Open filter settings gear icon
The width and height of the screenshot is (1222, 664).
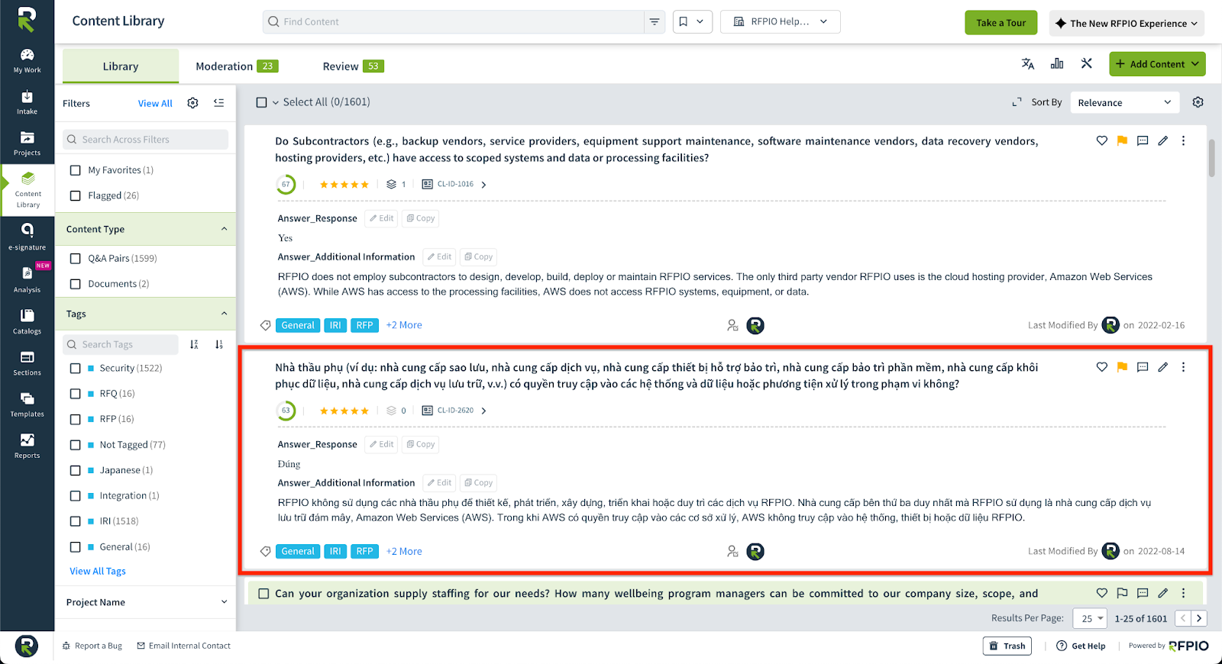click(192, 103)
